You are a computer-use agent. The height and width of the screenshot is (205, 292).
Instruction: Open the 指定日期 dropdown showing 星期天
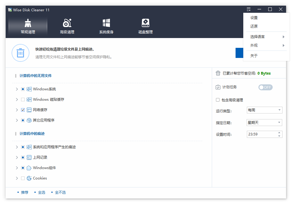tap(264, 122)
